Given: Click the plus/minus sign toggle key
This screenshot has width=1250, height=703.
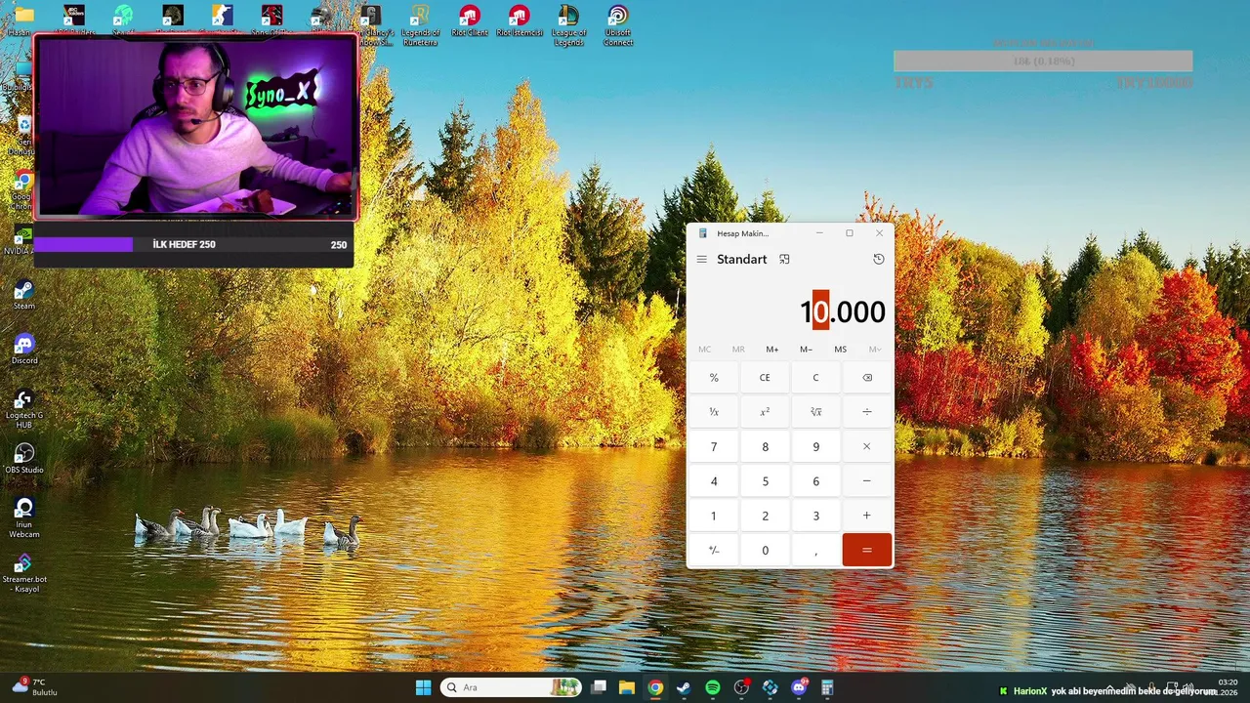Looking at the screenshot, I should click(x=714, y=550).
